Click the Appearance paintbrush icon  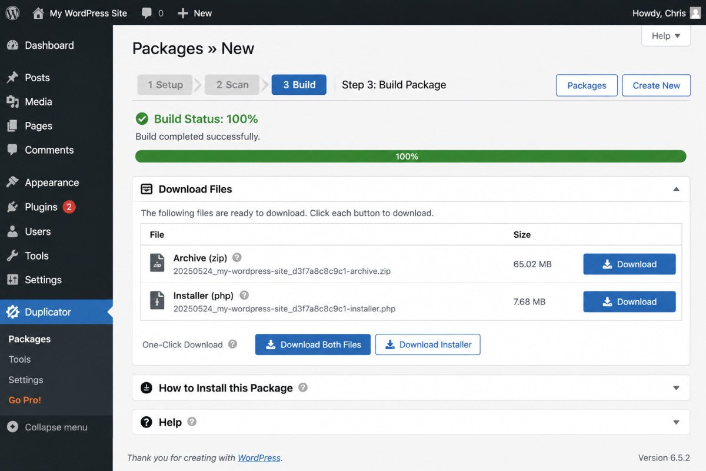pyautogui.click(x=12, y=183)
